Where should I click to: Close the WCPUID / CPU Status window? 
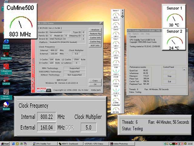[x=101, y=23]
